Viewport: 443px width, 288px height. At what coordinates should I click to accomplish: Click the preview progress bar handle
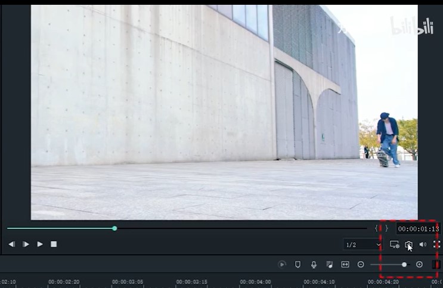click(114, 228)
